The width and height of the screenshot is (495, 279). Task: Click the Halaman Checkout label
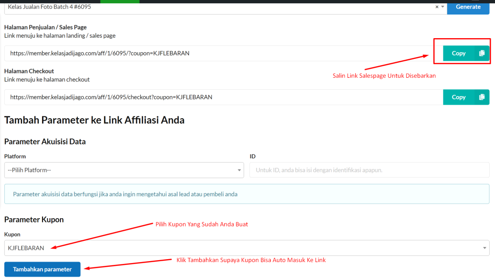pos(29,71)
